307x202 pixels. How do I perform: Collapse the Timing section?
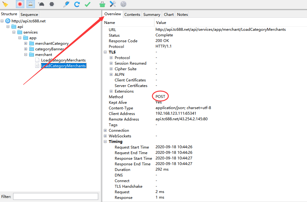105,141
